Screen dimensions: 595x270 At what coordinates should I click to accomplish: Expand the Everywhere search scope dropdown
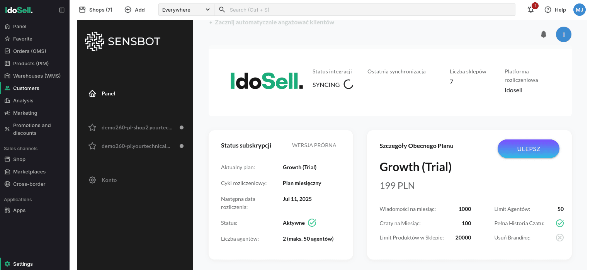coord(186,10)
